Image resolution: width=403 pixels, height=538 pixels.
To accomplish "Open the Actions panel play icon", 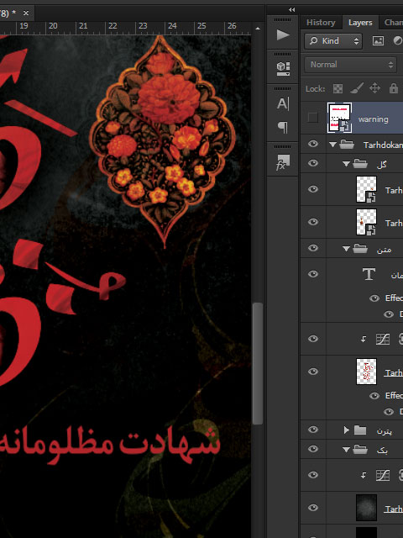I will point(283,34).
